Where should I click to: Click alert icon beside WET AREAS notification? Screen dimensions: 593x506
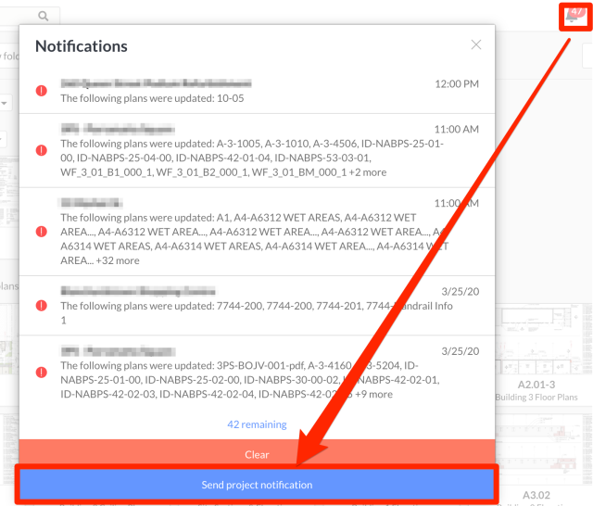(42, 232)
